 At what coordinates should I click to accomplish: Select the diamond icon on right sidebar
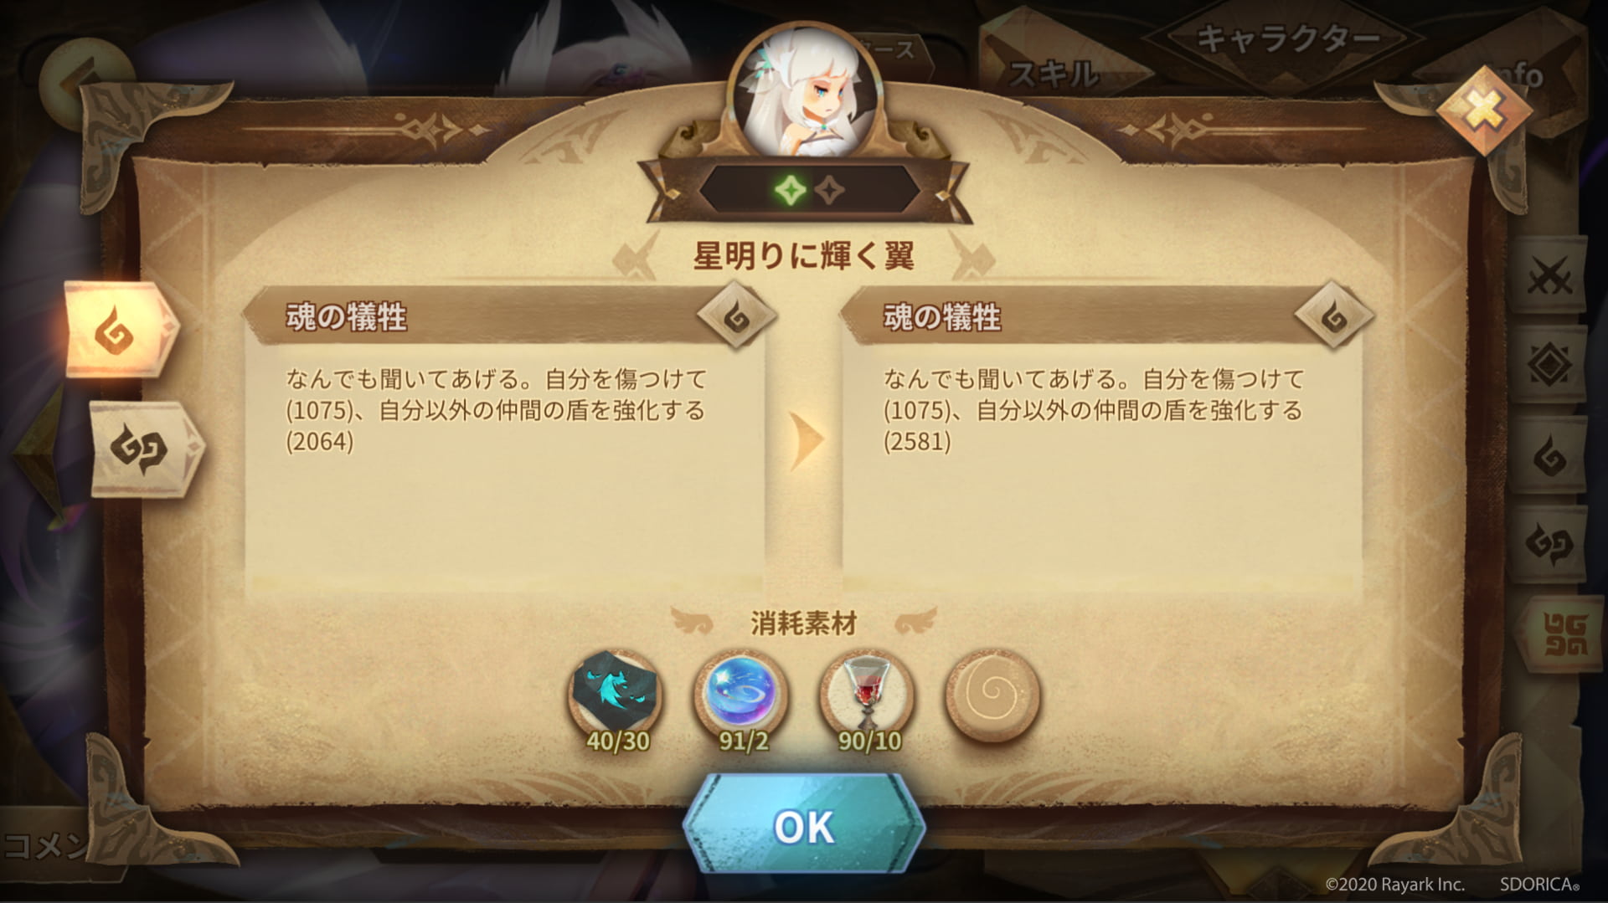click(x=1549, y=365)
